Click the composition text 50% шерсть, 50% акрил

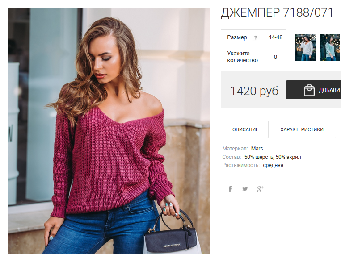coord(273,157)
